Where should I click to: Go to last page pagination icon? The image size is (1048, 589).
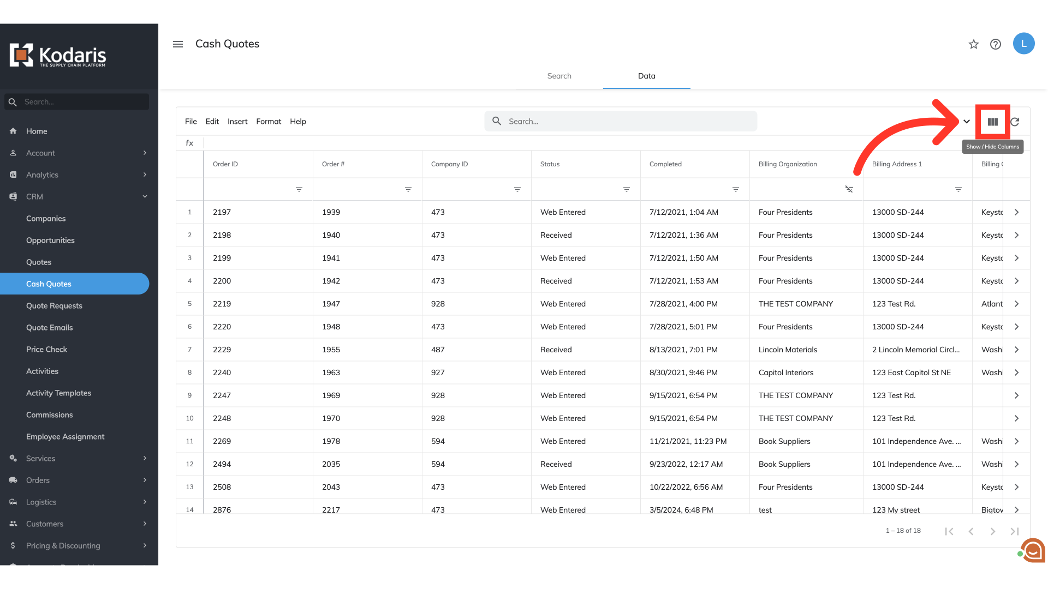point(1014,531)
